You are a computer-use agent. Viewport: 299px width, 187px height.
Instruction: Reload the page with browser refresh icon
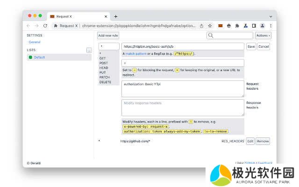[x=45, y=26]
